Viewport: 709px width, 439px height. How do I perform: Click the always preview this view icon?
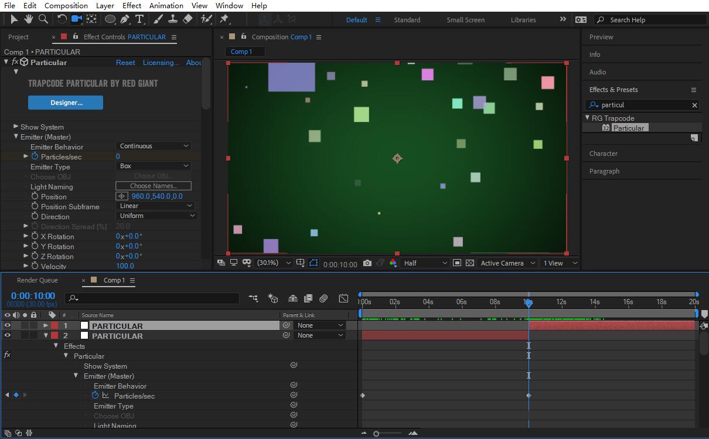point(221,263)
